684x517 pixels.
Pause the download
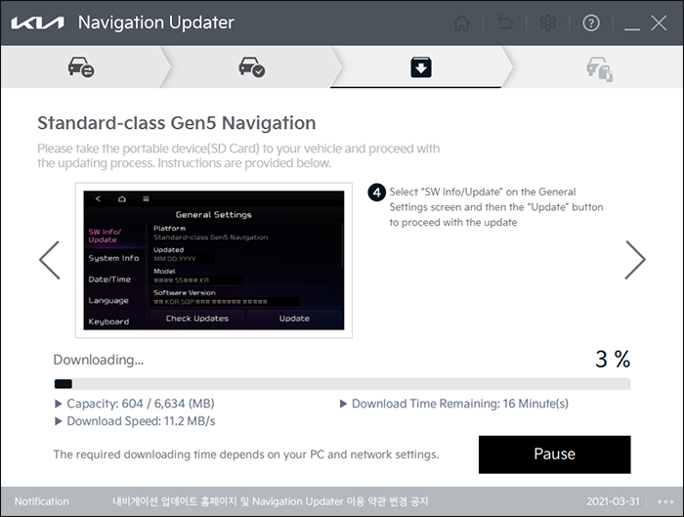(x=554, y=454)
